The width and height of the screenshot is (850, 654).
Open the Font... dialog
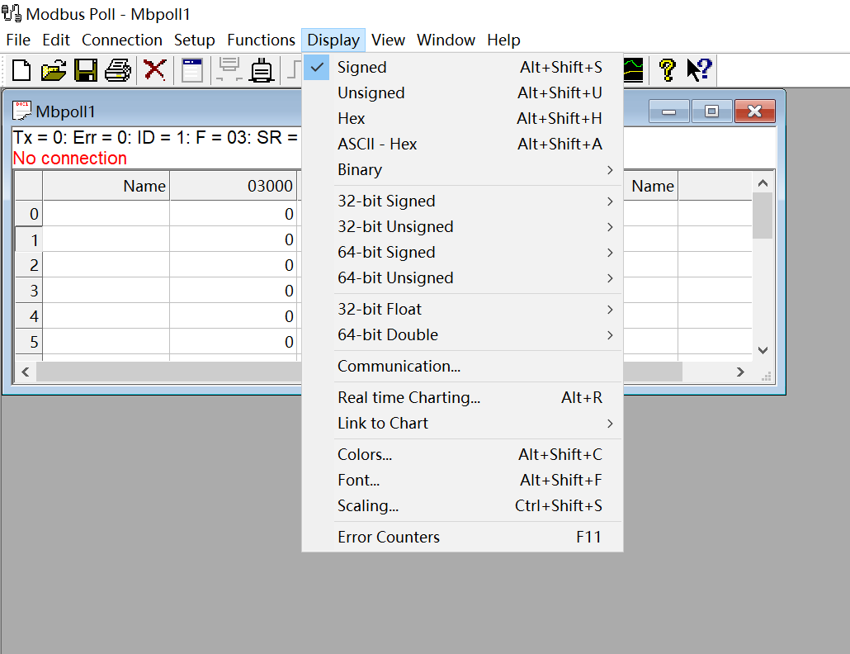462,480
